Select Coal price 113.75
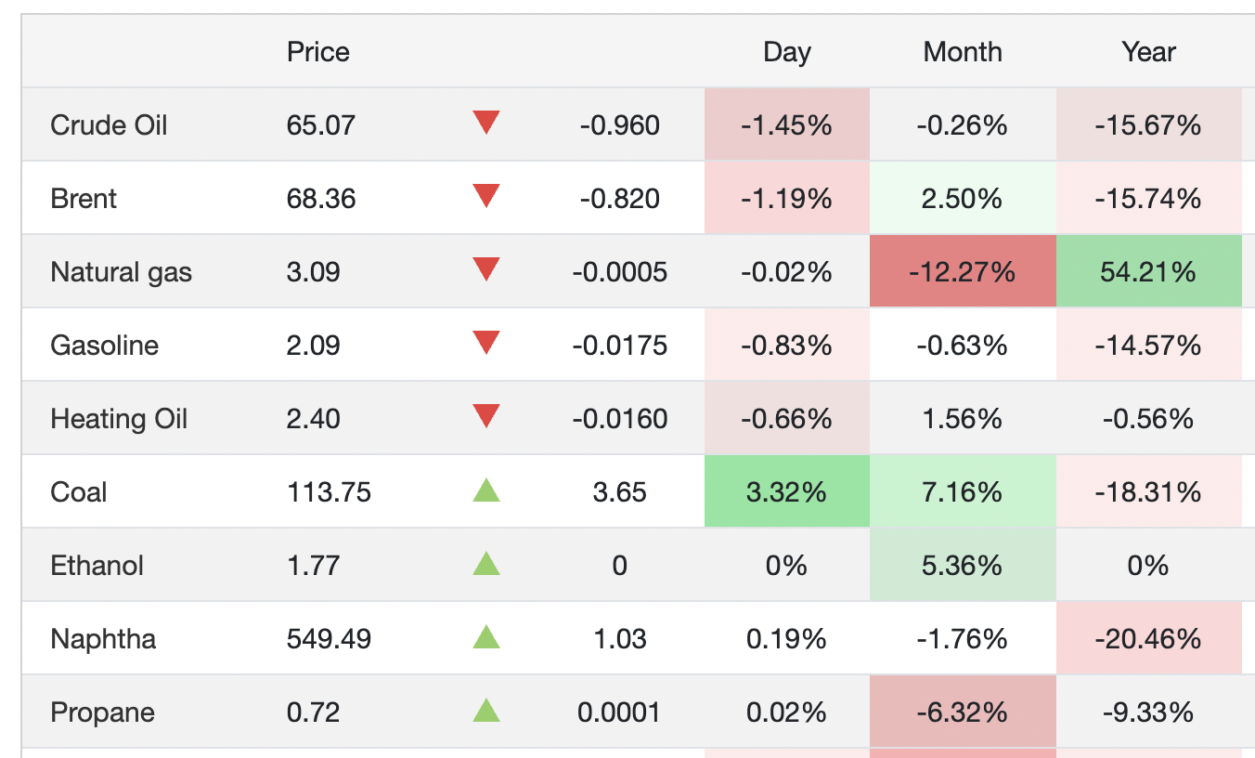The width and height of the screenshot is (1255, 758). pos(329,491)
